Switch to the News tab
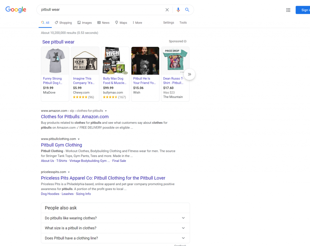This screenshot has width=310, height=246. (104, 23)
